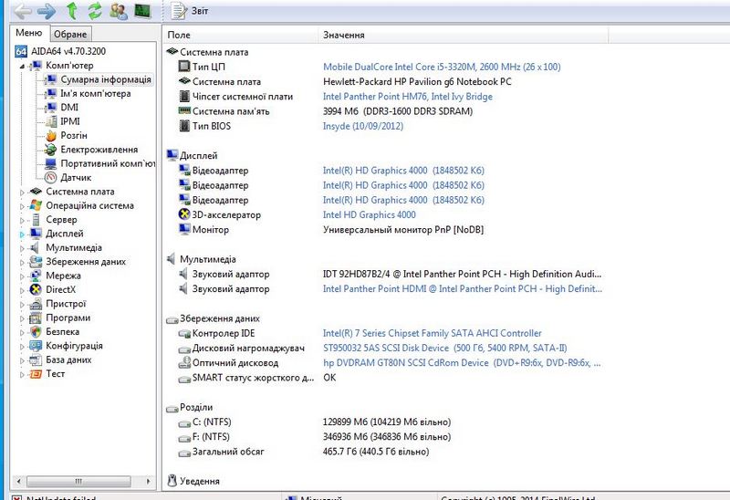
Task: Click the Forward navigation arrow
Action: tap(46, 11)
